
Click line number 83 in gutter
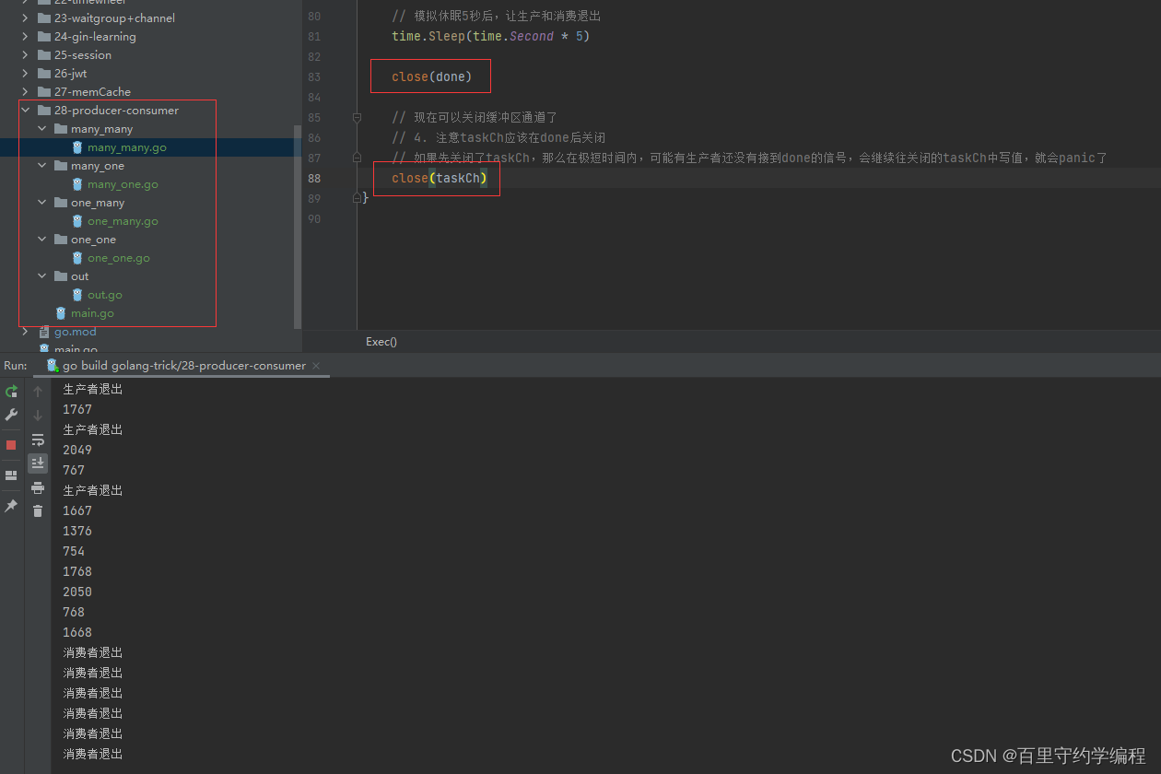click(x=314, y=77)
